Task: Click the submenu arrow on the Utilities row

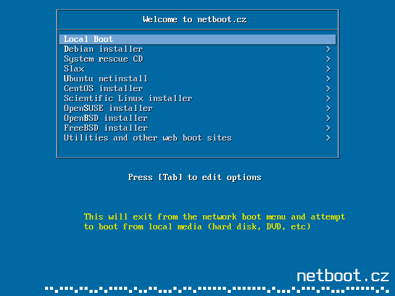Action: pos(328,138)
